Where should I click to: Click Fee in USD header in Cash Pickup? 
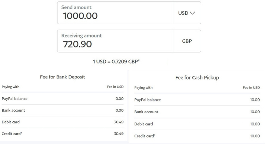pyautogui.click(x=251, y=88)
